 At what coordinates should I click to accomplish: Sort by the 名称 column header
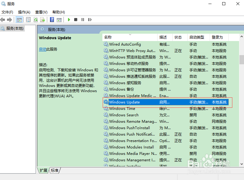pyautogui.click(x=130, y=37)
